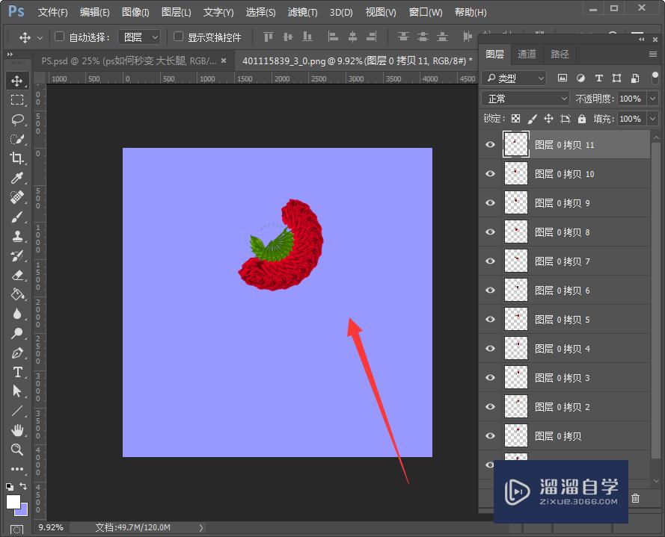Select the History Brush tool
The height and width of the screenshot is (537, 665).
click(x=17, y=255)
